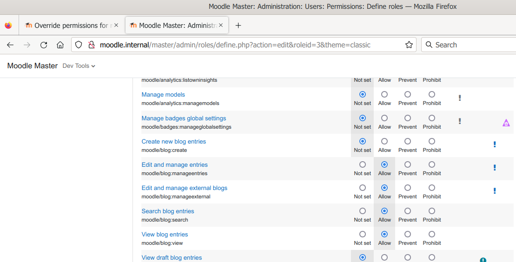Set View blog entries to Not set
516x262 pixels.
pyautogui.click(x=362, y=235)
